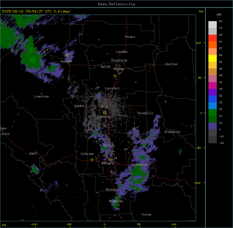The width and height of the screenshot is (233, 228).
Task: Click the -30 value on the dBZ legend
Action: (x=221, y=143)
